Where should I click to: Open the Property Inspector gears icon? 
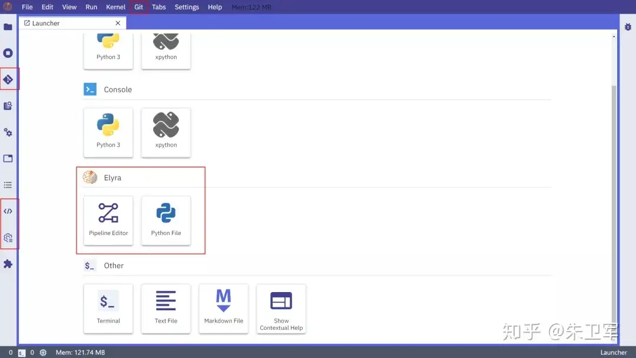coord(8,132)
